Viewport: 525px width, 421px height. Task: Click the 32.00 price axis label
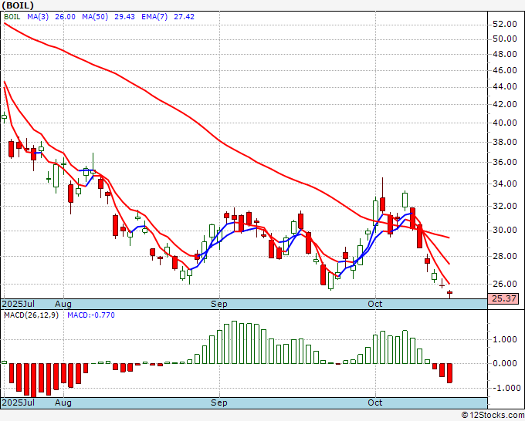pos(505,206)
